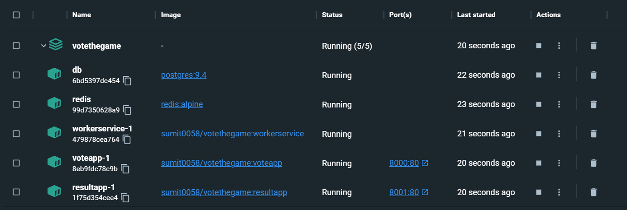The height and width of the screenshot is (210, 627).
Task: Sort by Last started column header
Action: pos(476,15)
